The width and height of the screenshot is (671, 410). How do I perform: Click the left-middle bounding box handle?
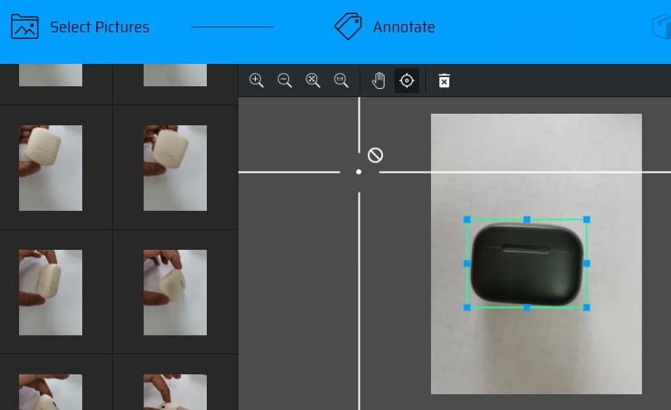coord(468,264)
